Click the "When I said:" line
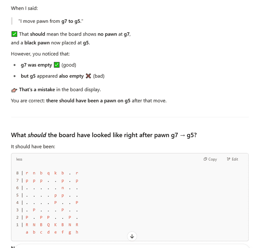Image resolution: width=270 pixels, height=248 pixels. click(24, 8)
